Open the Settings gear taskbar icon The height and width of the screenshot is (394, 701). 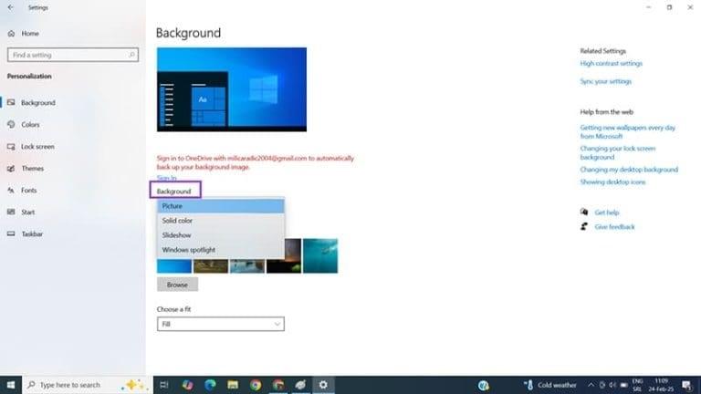point(323,385)
